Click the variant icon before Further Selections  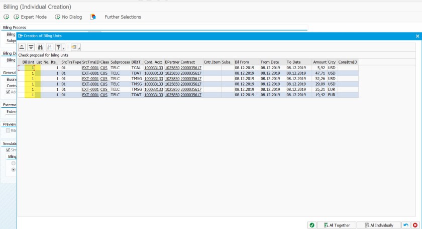(93, 17)
